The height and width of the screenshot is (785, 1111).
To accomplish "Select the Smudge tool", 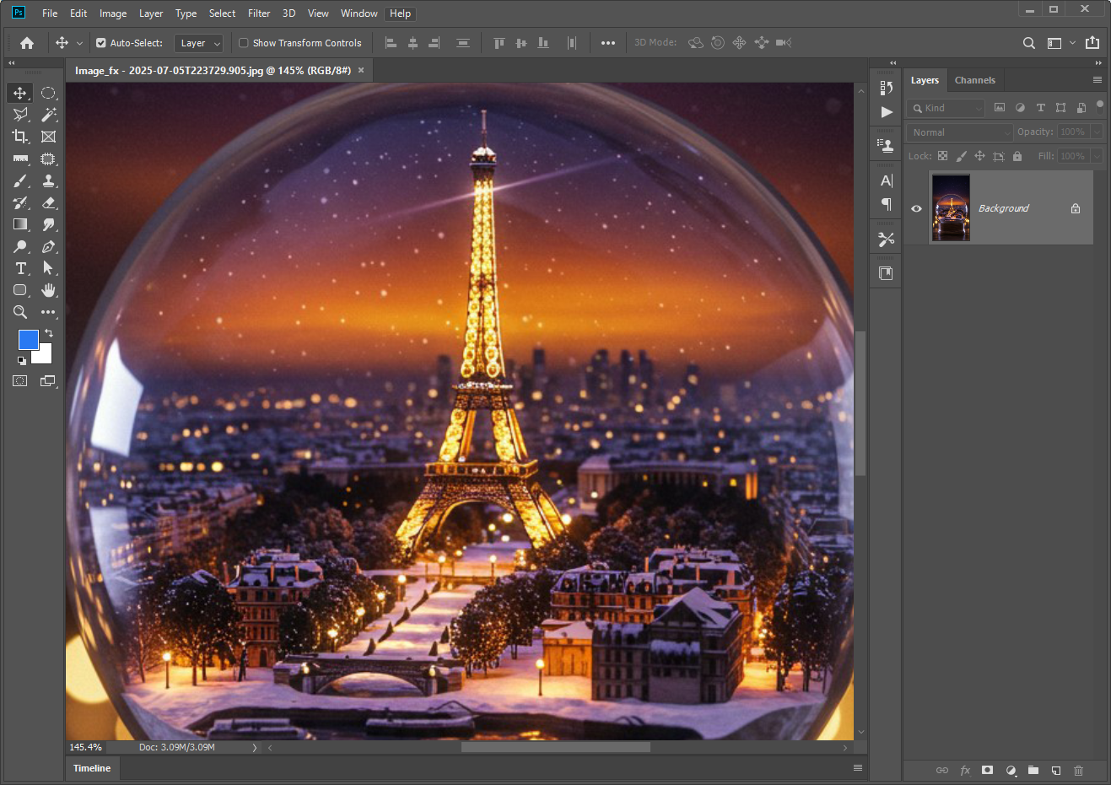I will pos(49,224).
